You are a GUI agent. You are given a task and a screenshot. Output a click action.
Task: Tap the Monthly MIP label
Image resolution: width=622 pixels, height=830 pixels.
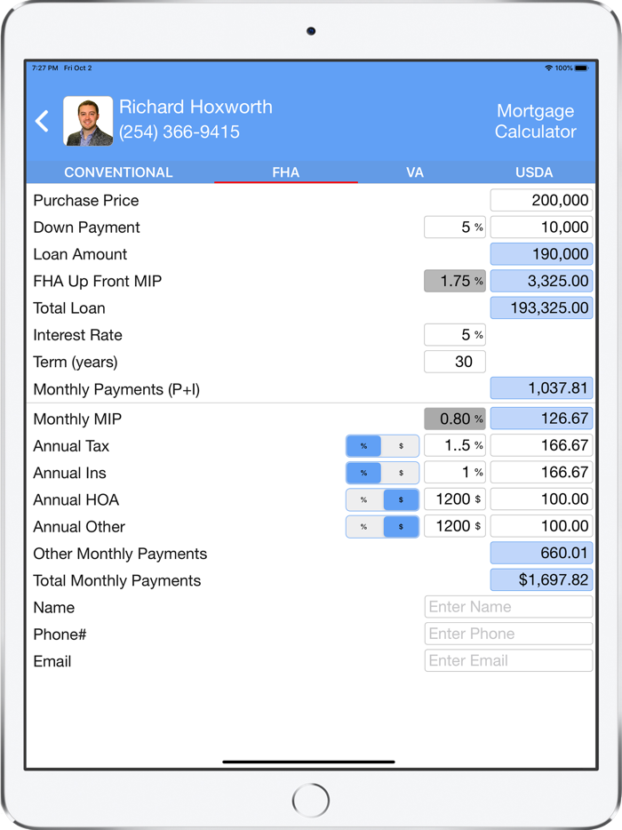77,419
